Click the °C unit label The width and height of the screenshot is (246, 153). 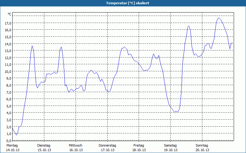(10, 14)
